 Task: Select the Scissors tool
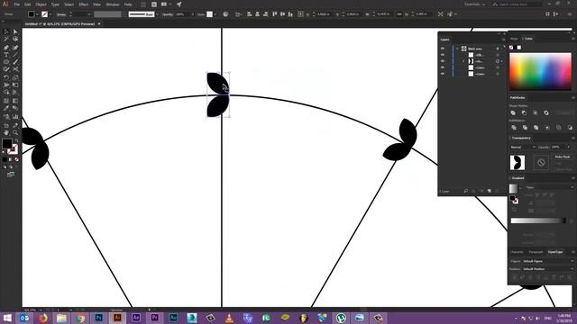[15, 69]
